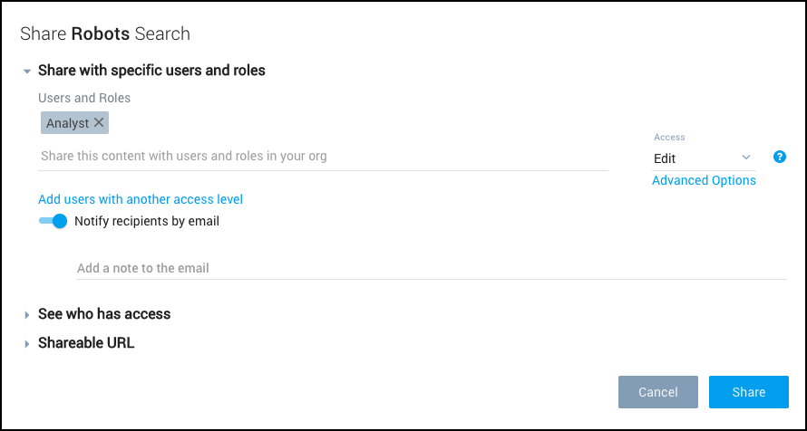Click Add users with another access level

(x=141, y=199)
